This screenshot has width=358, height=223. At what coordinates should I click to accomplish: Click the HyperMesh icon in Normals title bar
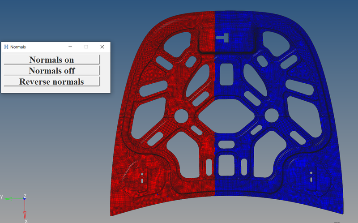pyautogui.click(x=6, y=47)
